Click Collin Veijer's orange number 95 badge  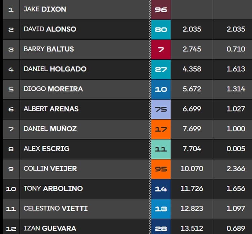pyautogui.click(x=161, y=169)
